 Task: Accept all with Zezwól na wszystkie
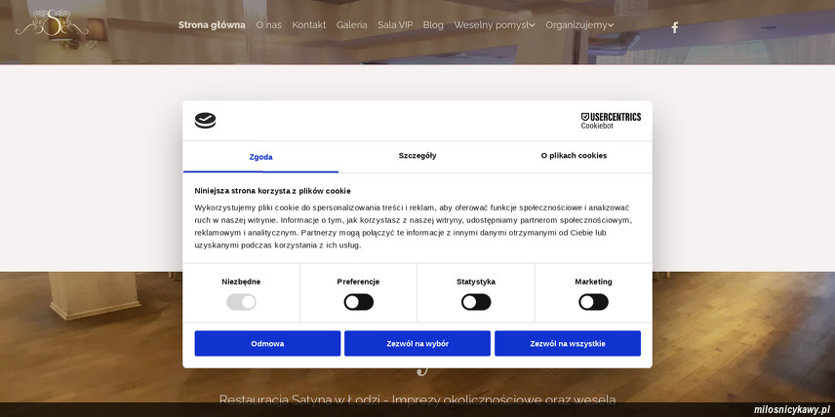click(x=568, y=344)
